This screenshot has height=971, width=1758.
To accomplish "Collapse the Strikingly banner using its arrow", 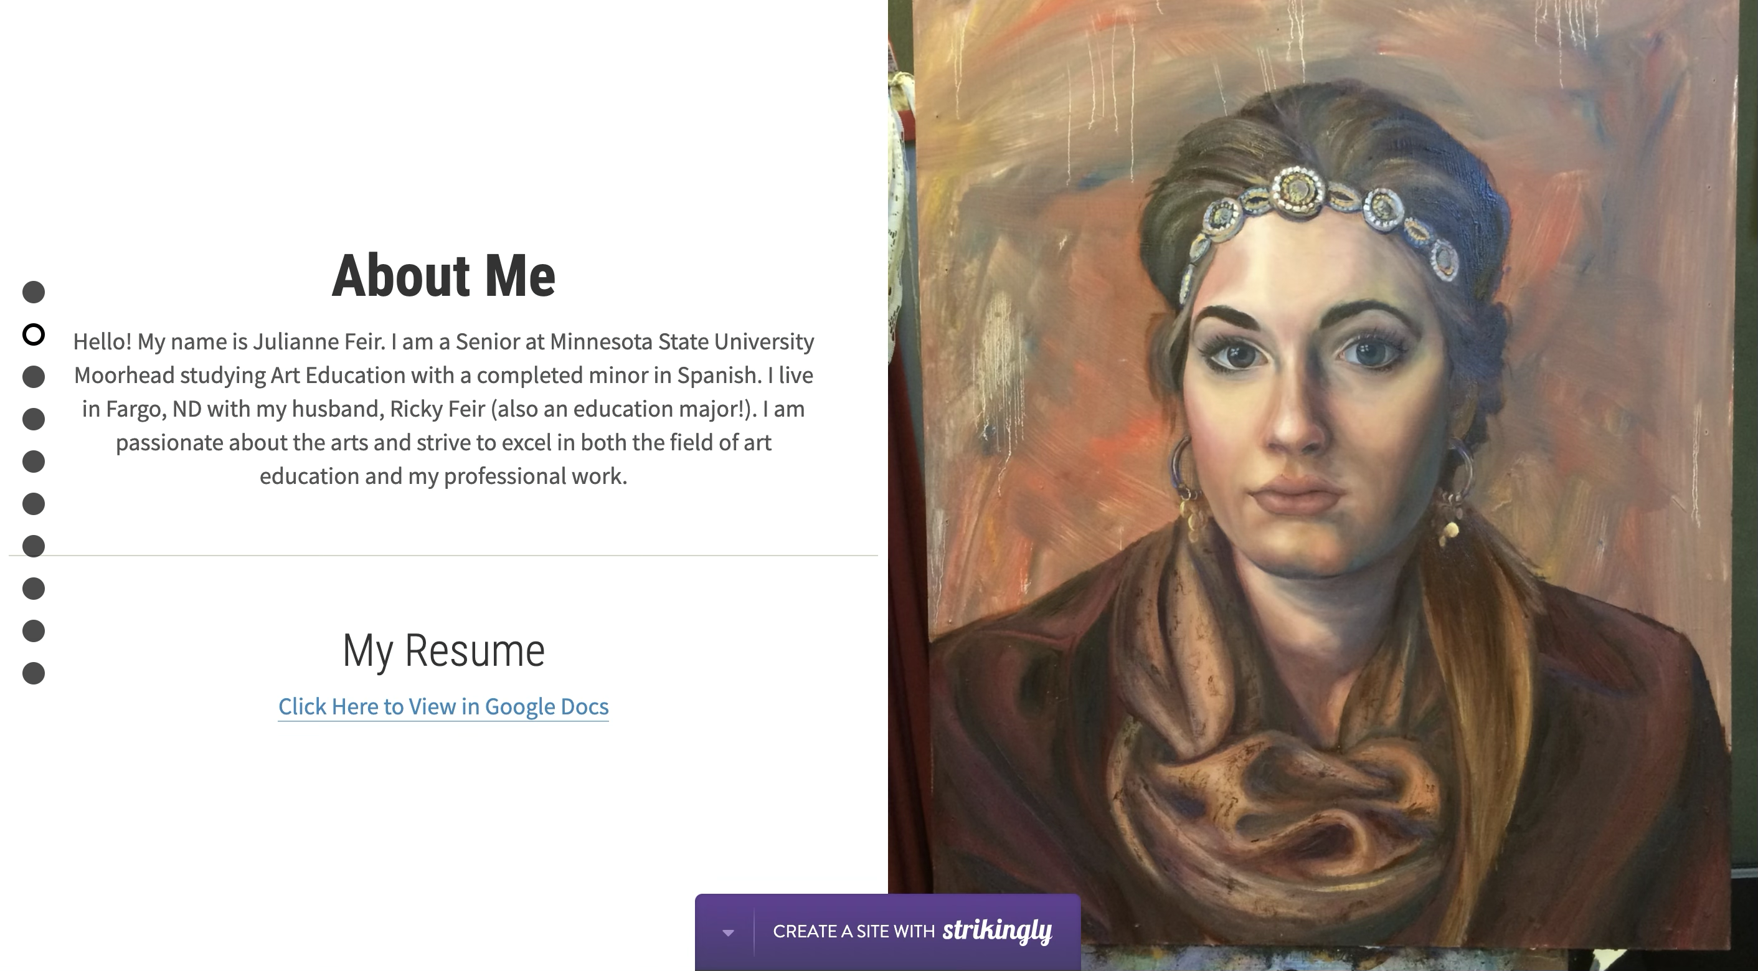I will click(x=727, y=932).
